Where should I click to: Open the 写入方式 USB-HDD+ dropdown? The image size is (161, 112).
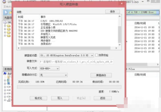(x=49, y=69)
